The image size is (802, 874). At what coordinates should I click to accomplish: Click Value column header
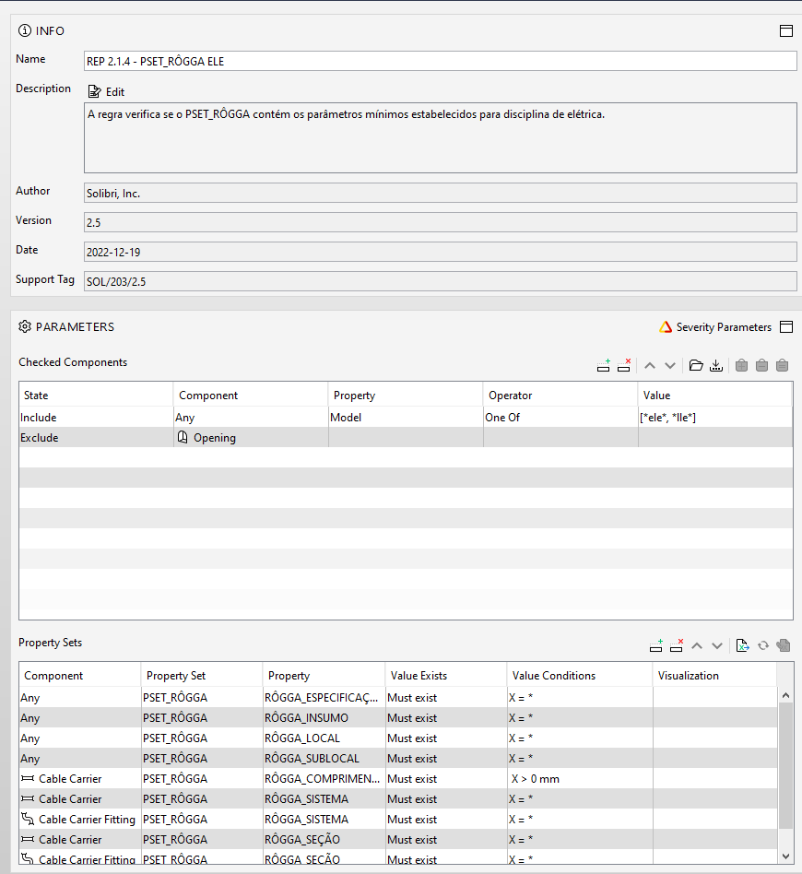coord(715,396)
